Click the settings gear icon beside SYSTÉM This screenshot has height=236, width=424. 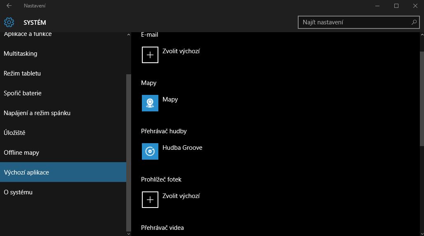pos(9,22)
